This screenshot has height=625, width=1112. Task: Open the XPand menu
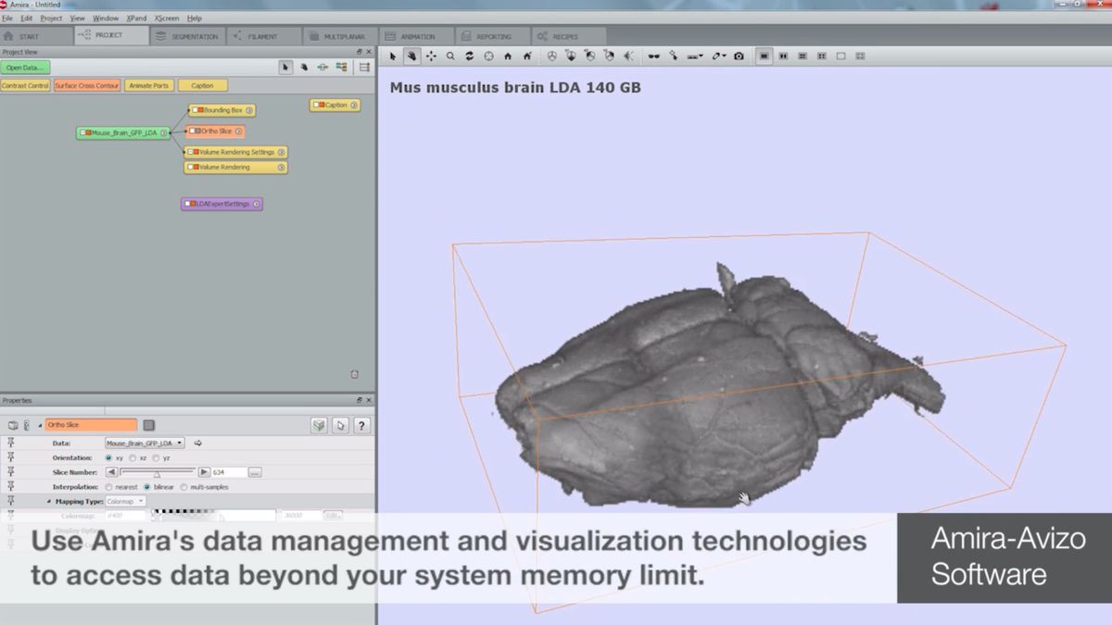(135, 18)
